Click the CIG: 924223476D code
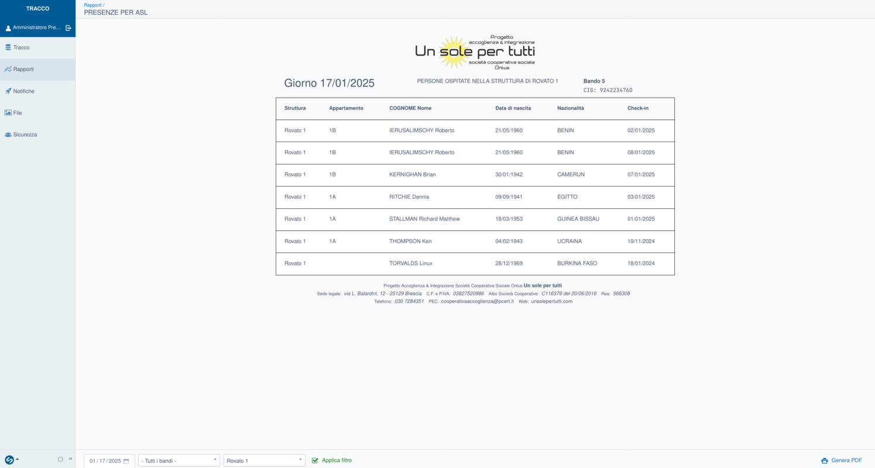The height and width of the screenshot is (468, 875). pos(608,90)
